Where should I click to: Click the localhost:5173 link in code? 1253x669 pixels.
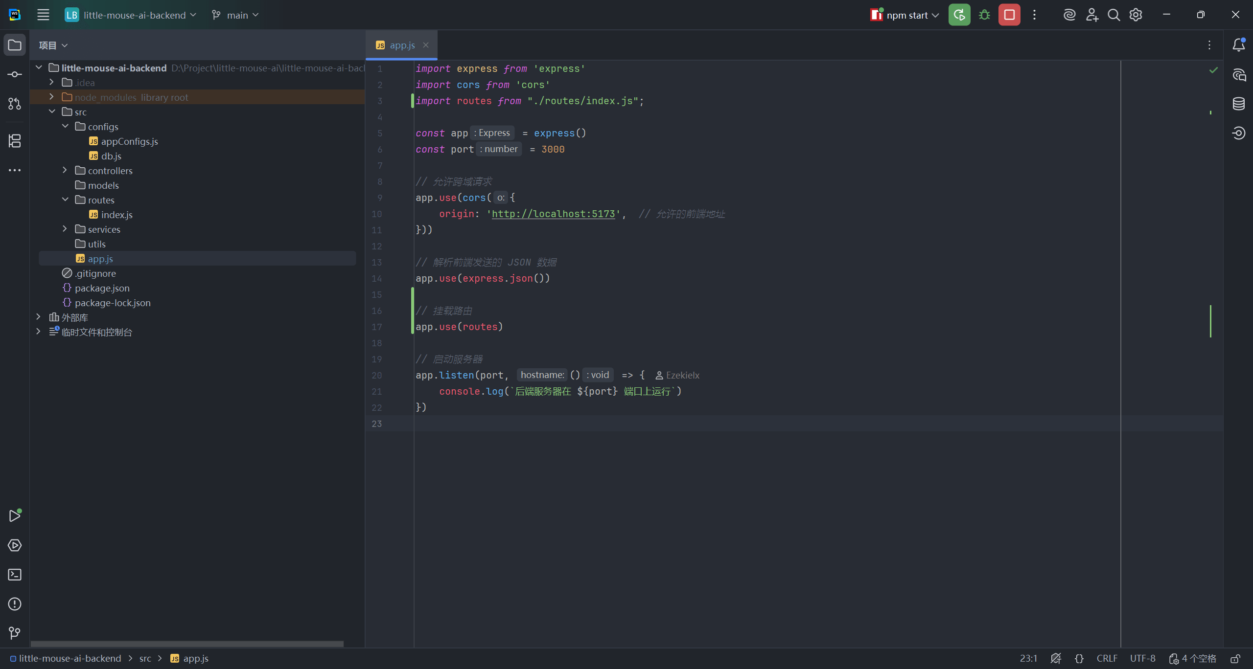tap(553, 214)
